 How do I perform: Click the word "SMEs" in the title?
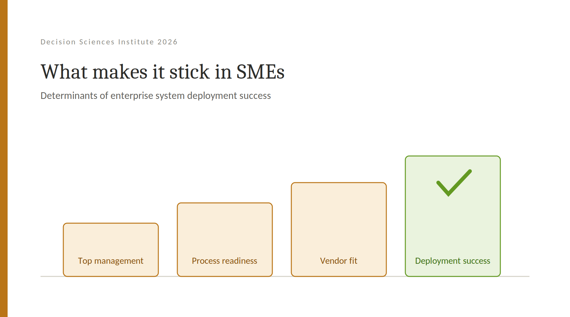point(261,72)
